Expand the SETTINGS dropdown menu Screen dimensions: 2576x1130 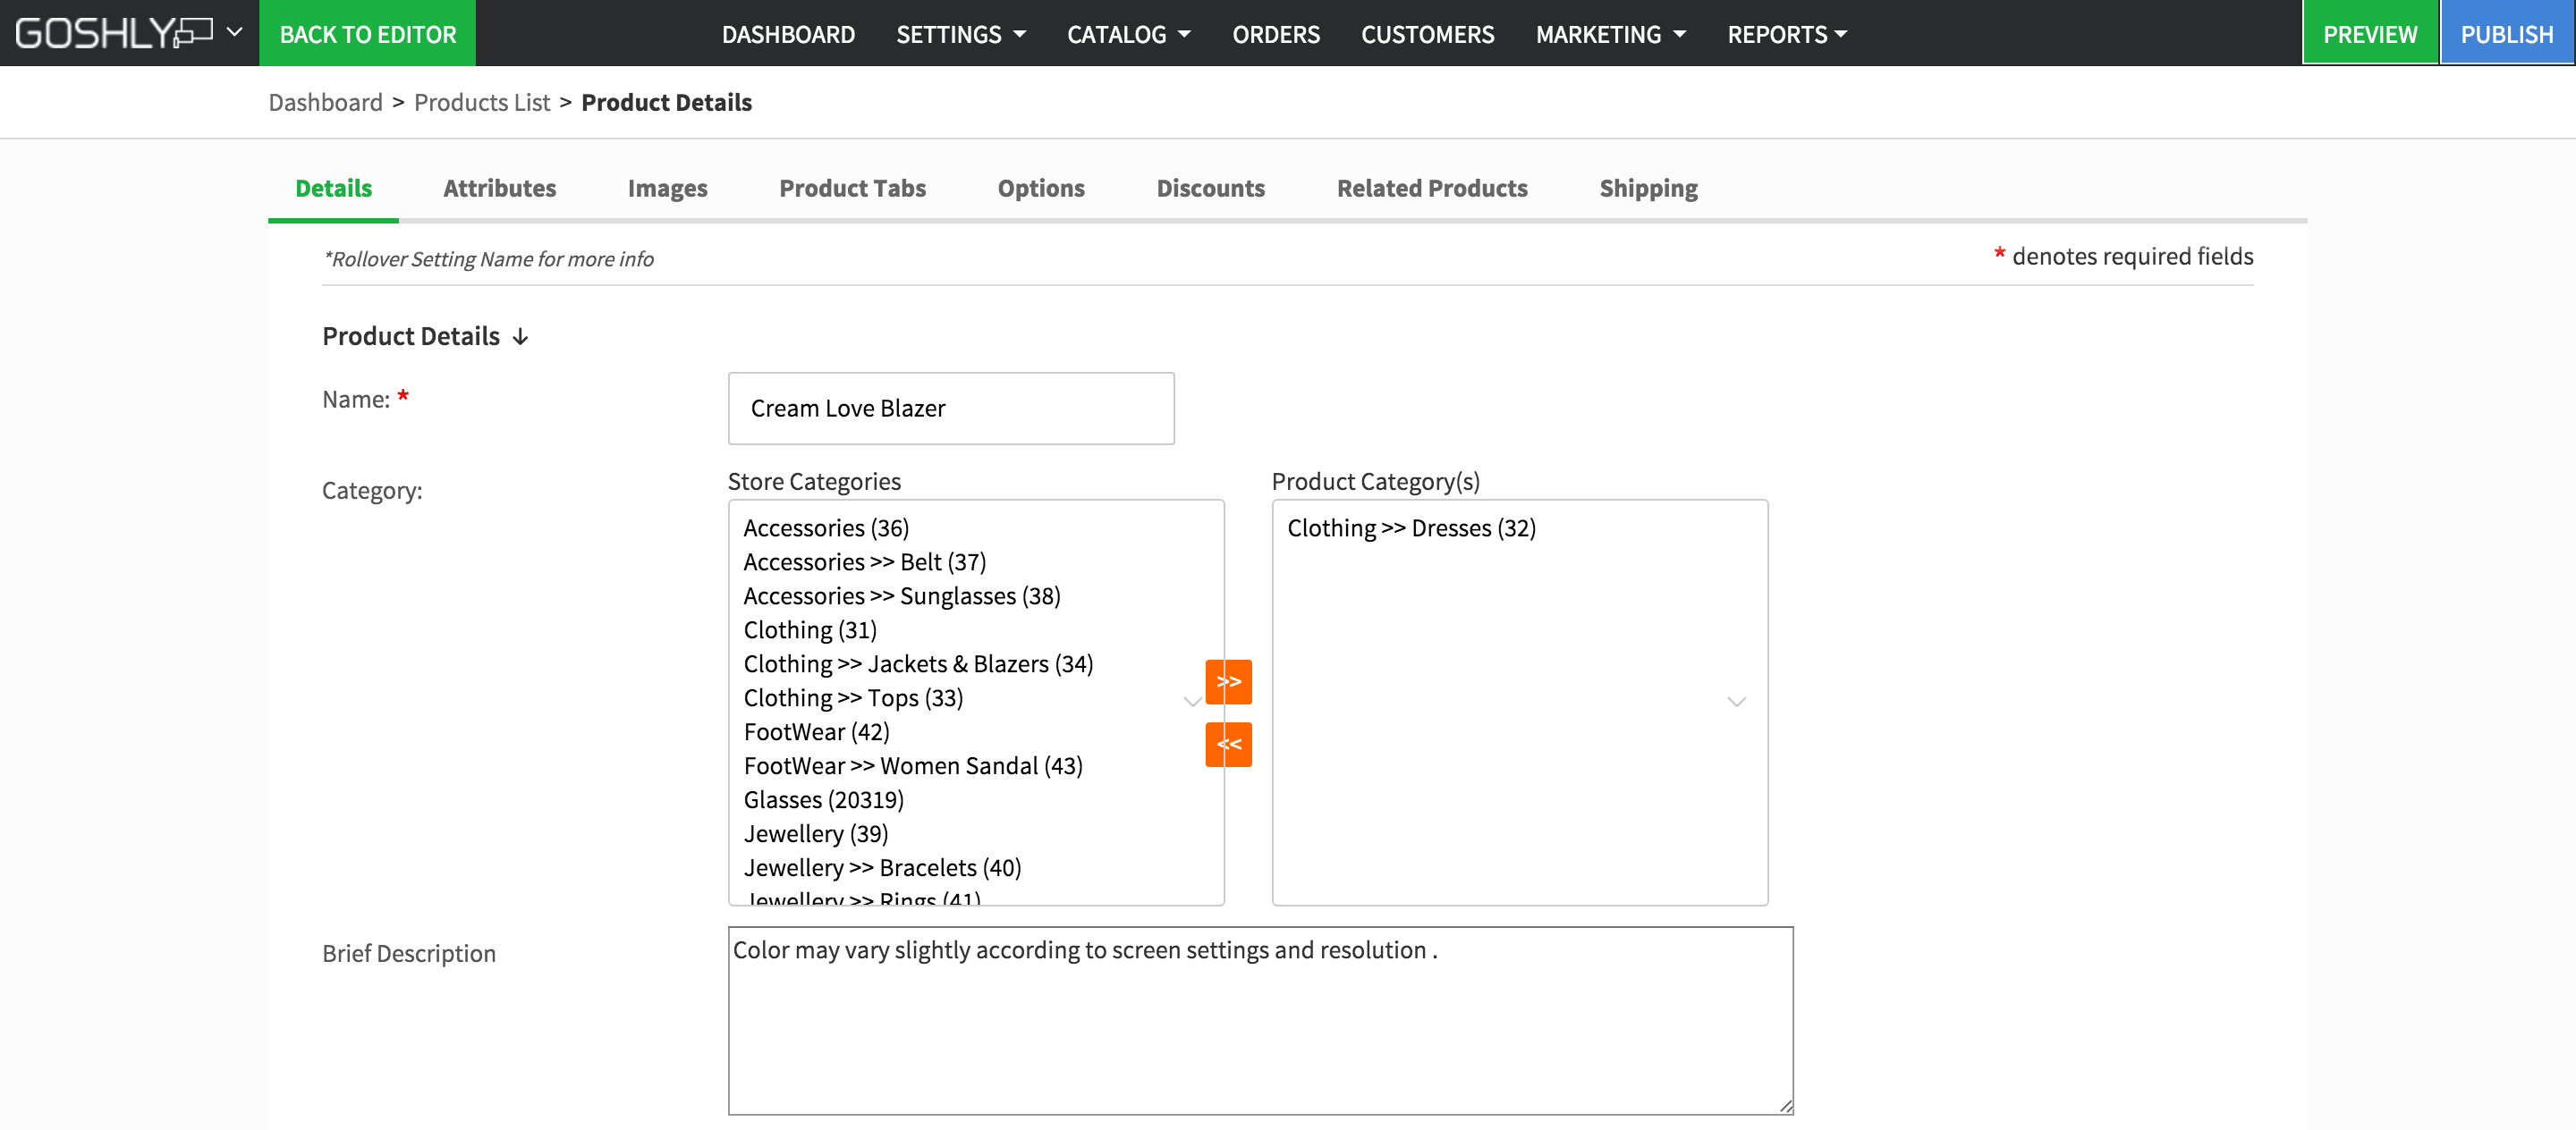pyautogui.click(x=961, y=34)
